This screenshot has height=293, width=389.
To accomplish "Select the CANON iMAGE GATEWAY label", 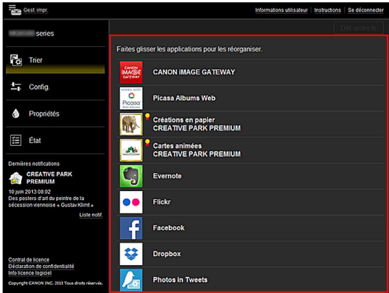I will coord(194,72).
